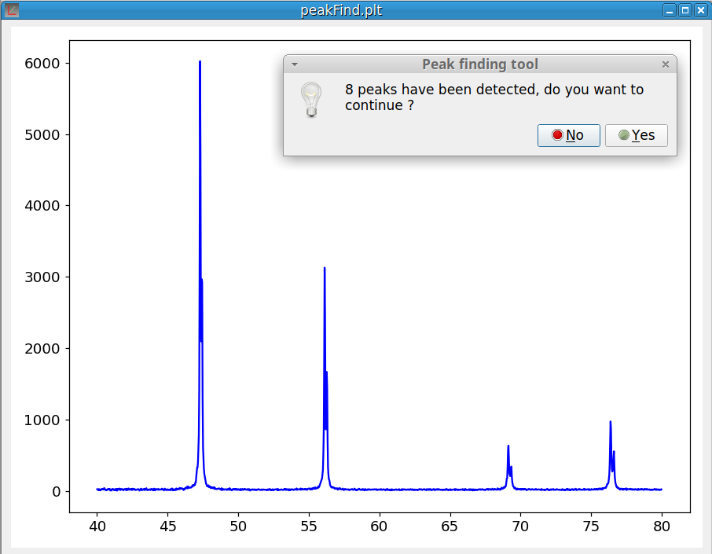Click x-axis label 60
The image size is (712, 554).
379,526
